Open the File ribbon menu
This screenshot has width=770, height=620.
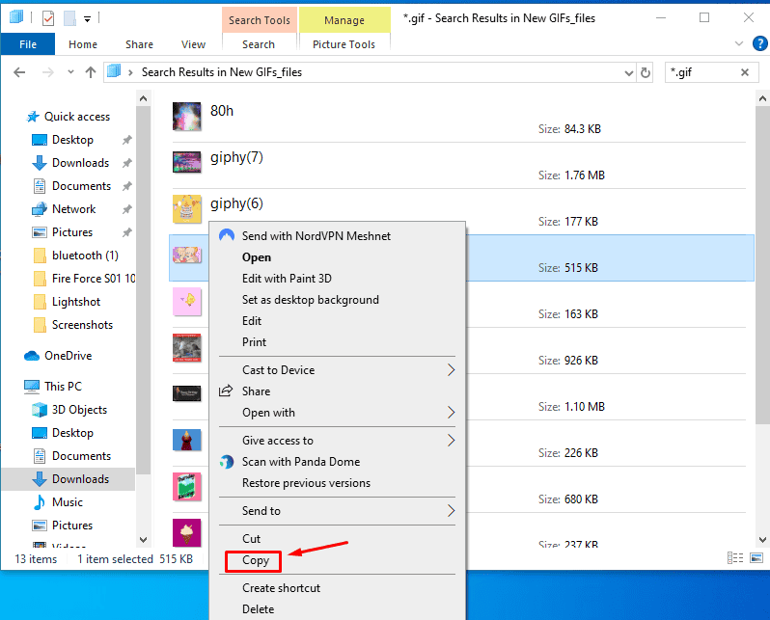point(28,44)
